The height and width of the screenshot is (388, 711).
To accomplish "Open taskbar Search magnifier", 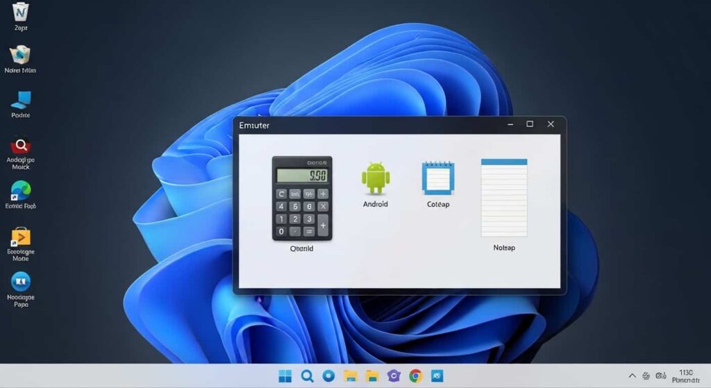I will coord(307,376).
